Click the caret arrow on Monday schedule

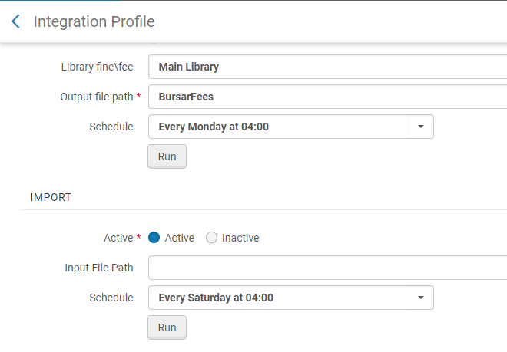[x=421, y=127]
